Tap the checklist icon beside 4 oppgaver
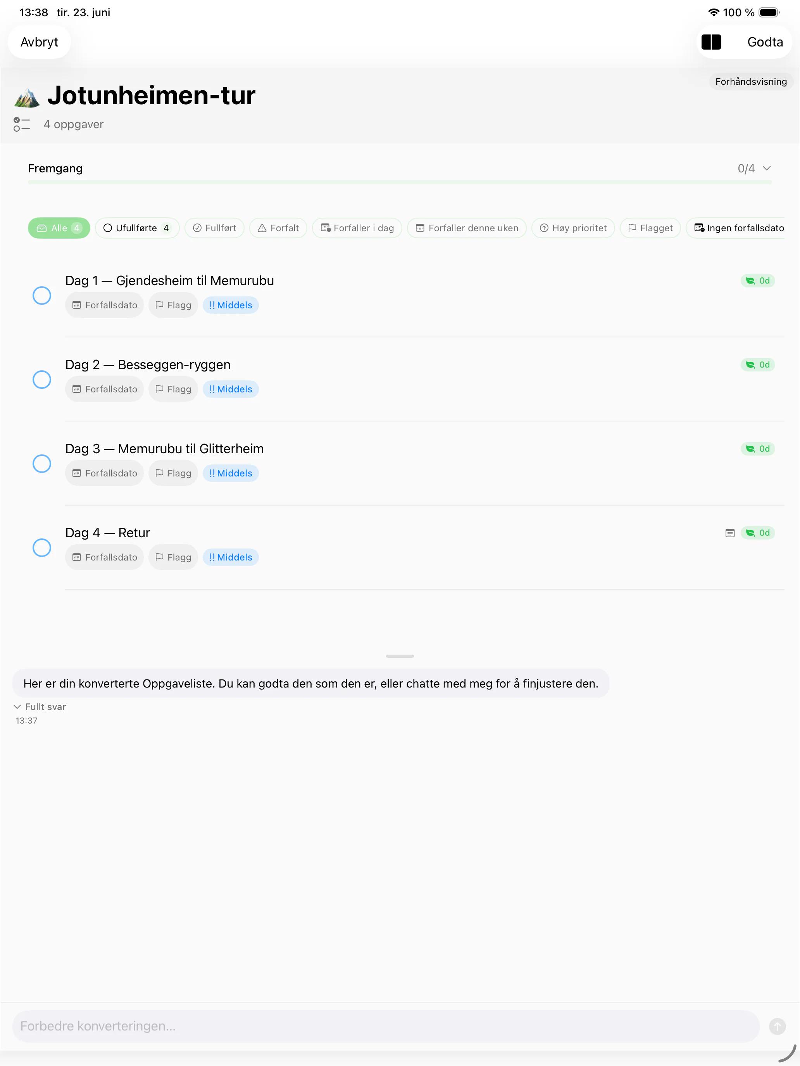 22,124
